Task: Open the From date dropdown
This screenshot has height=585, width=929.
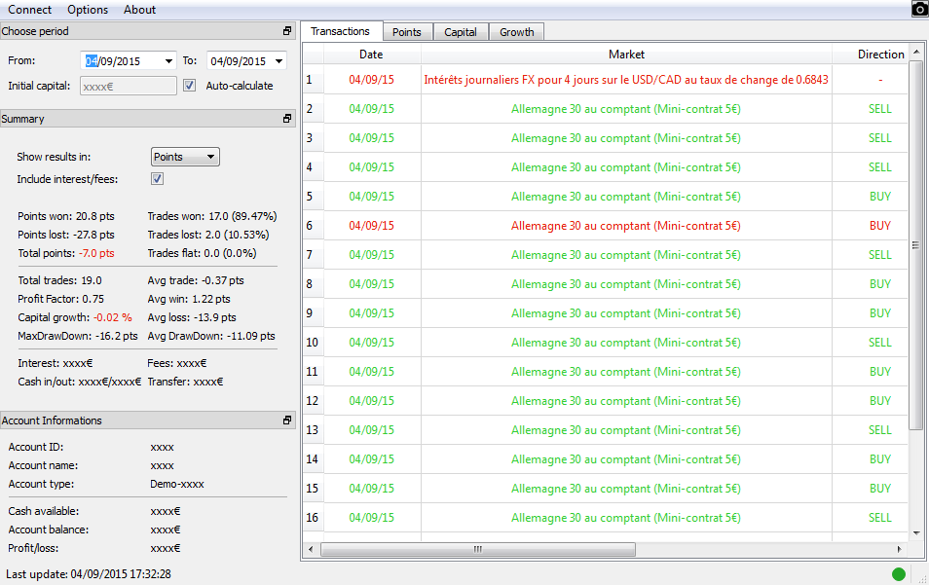Action: [x=168, y=61]
